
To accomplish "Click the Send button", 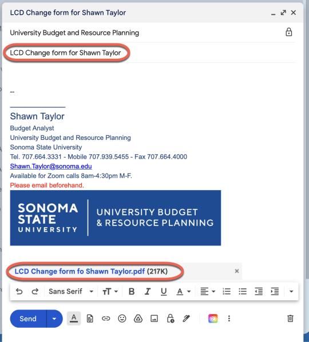I will pos(28,319).
